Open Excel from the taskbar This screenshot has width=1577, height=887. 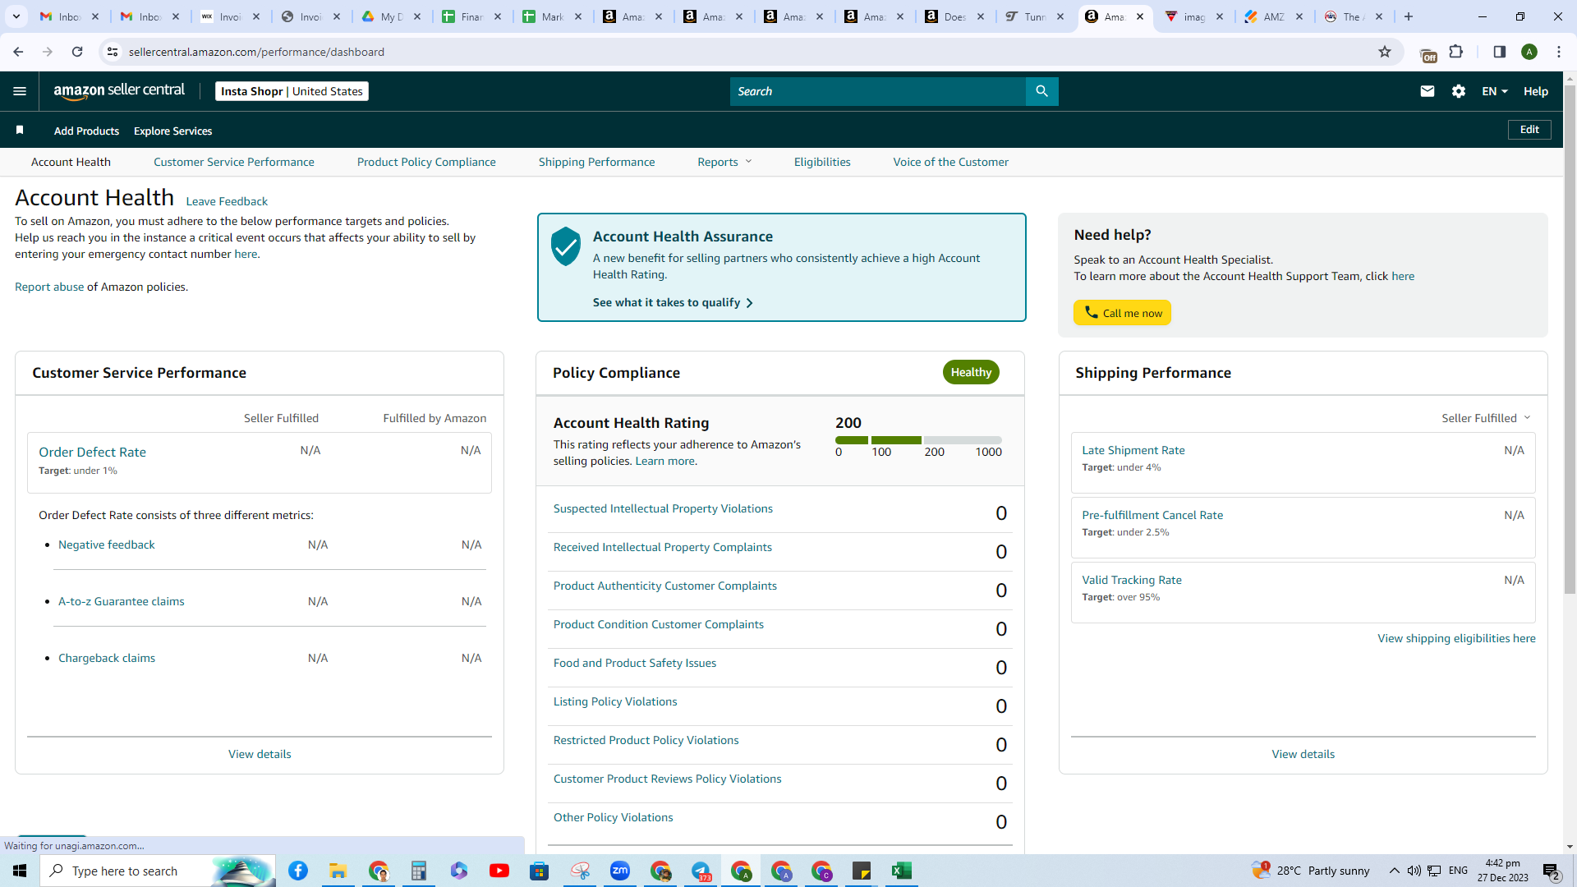902,871
